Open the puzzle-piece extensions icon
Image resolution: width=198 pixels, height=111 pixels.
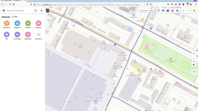click(191, 4)
